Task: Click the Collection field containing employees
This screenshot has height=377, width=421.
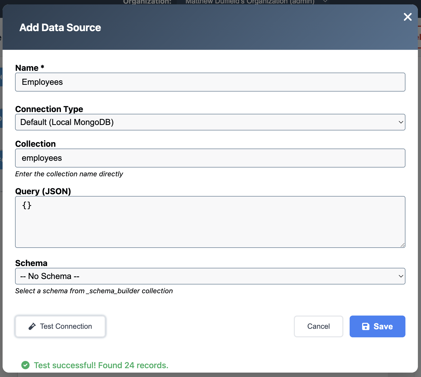Action: point(210,158)
